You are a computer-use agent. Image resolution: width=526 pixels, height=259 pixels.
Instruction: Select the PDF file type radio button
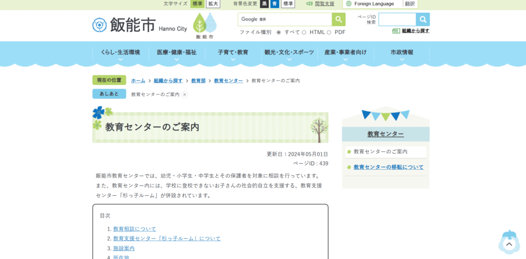tap(329, 32)
